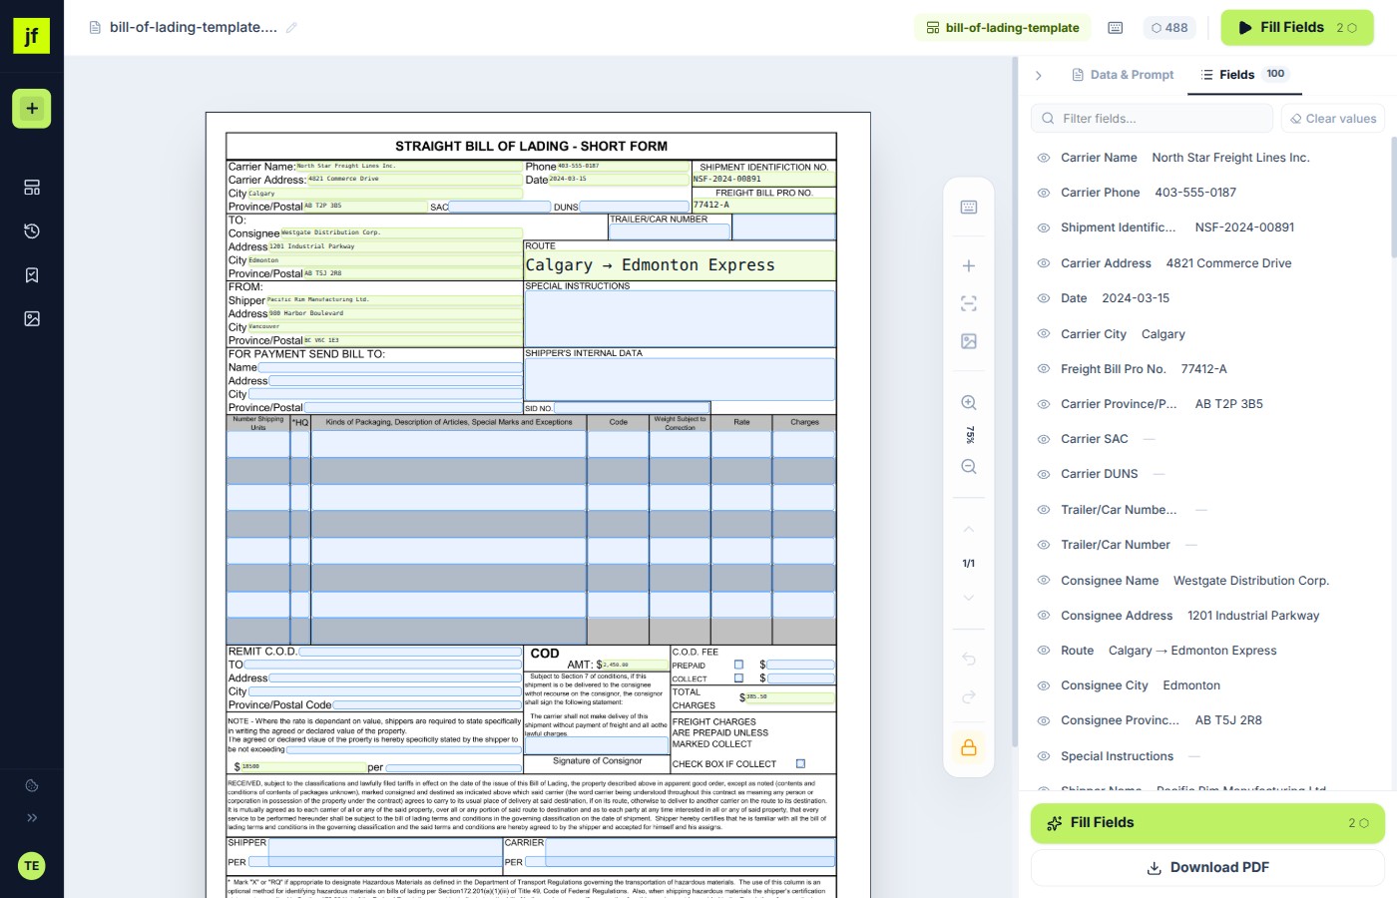Select the Special Instructions field row
This screenshot has width=1397, height=898.
(1207, 756)
